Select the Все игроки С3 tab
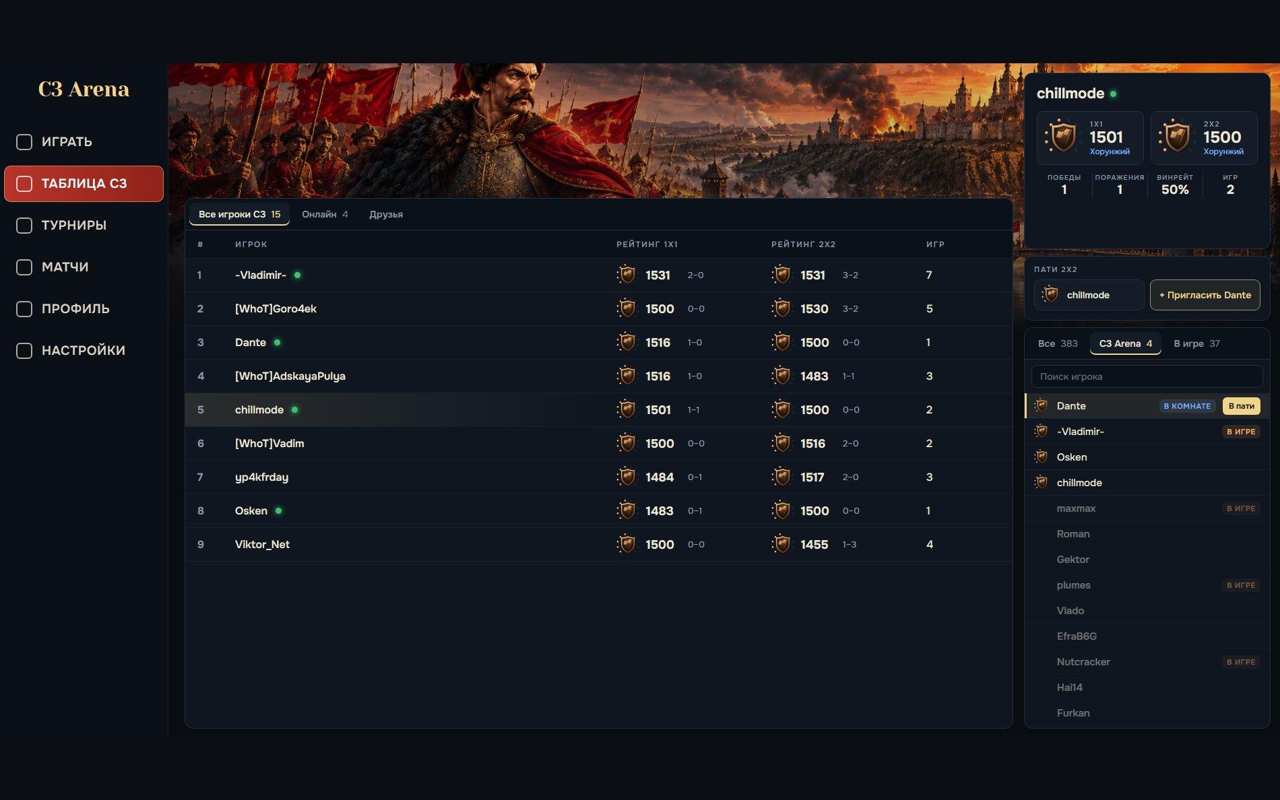Viewport: 1280px width, 800px height. 239,214
